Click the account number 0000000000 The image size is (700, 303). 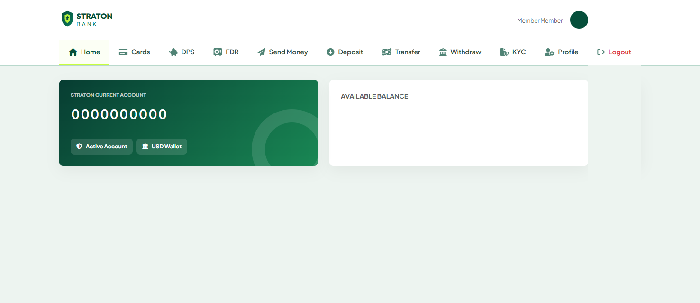tap(119, 114)
